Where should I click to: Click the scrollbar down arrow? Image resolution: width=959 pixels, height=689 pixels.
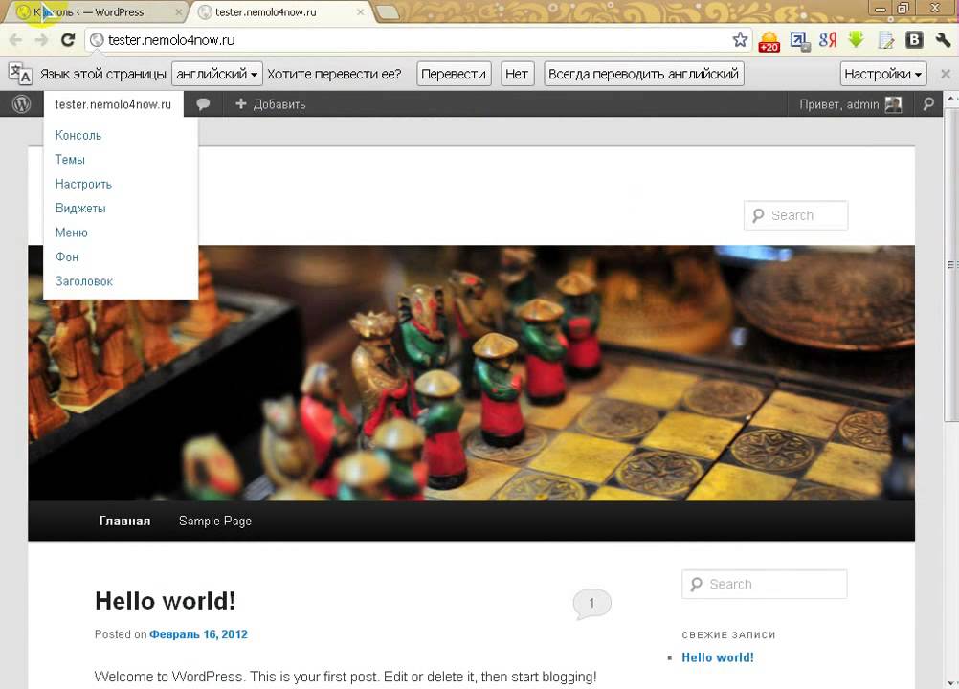[951, 682]
